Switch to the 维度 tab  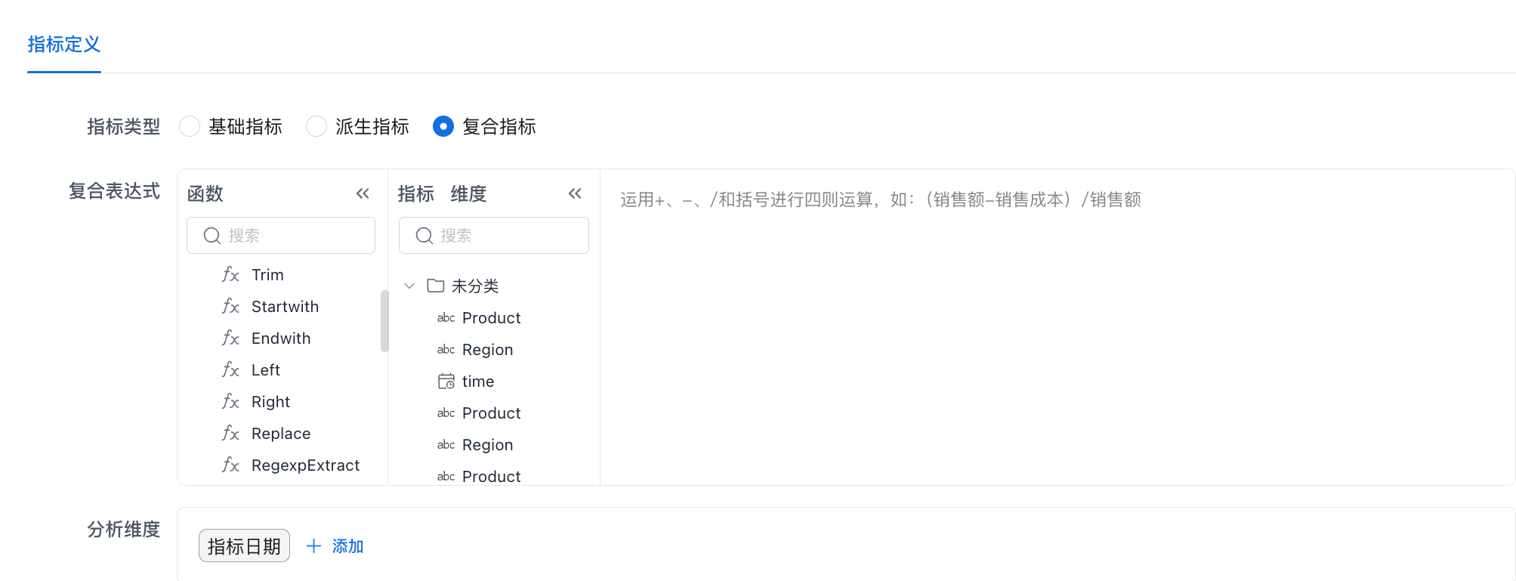point(468,194)
